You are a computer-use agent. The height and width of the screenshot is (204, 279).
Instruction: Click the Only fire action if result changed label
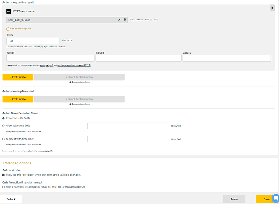(22, 182)
